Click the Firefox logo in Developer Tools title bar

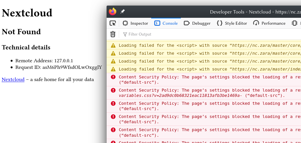point(113,12)
